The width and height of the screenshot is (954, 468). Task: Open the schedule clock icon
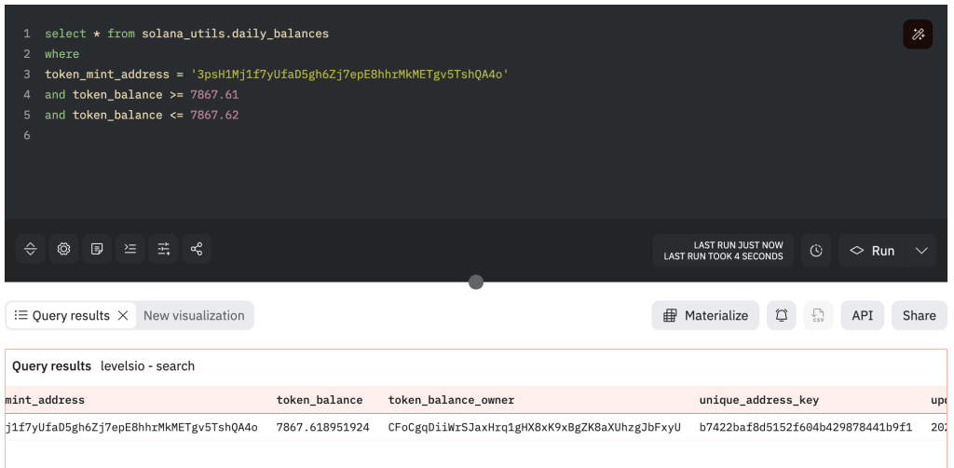pos(816,251)
